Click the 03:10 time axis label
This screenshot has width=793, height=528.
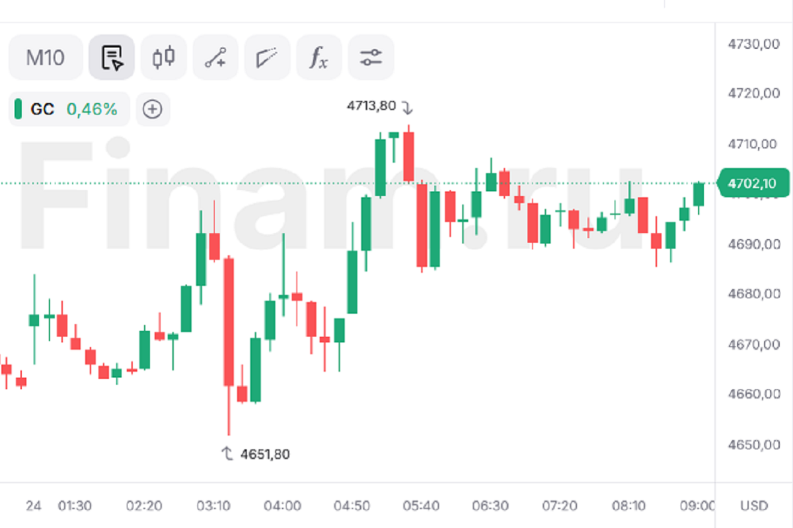213,506
